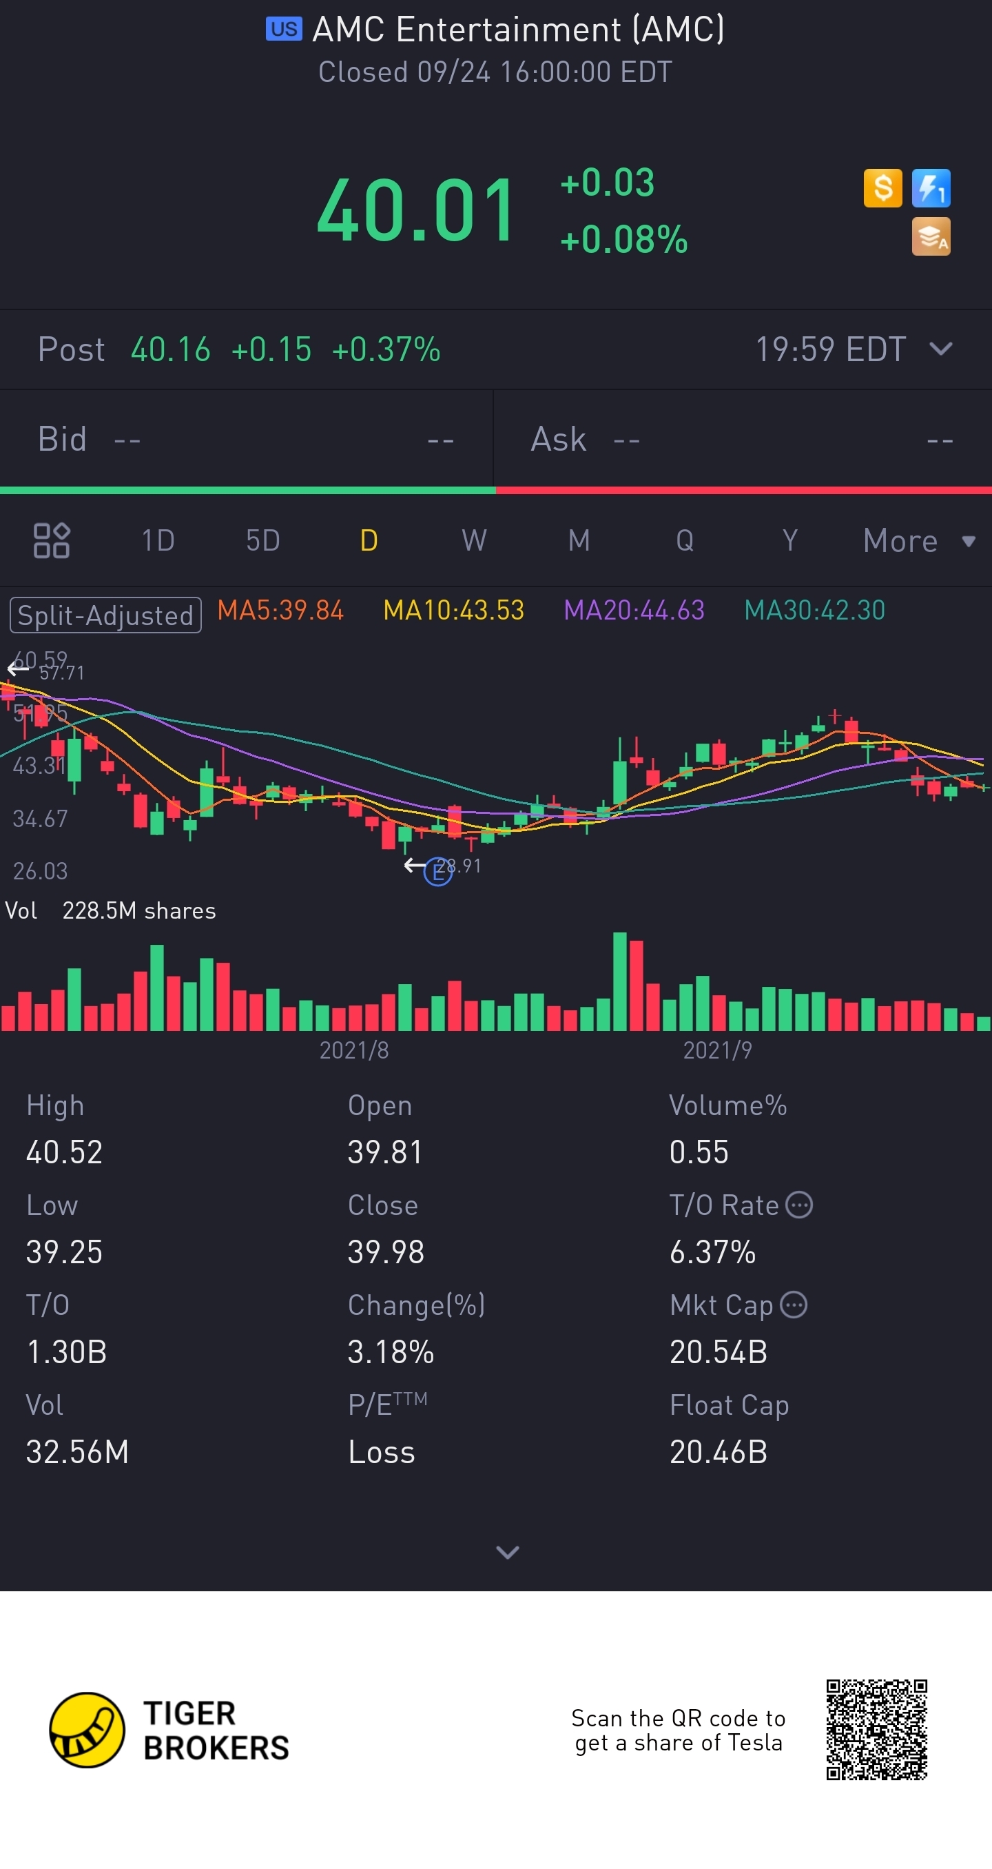The image size is (992, 1869).
Task: Tap the +0.08% change value
Action: click(623, 239)
